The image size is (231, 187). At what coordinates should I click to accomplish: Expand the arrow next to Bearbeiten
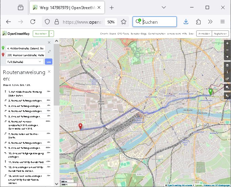click(51, 33)
